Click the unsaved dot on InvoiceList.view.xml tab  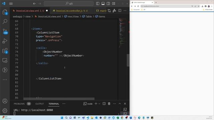[47, 11]
